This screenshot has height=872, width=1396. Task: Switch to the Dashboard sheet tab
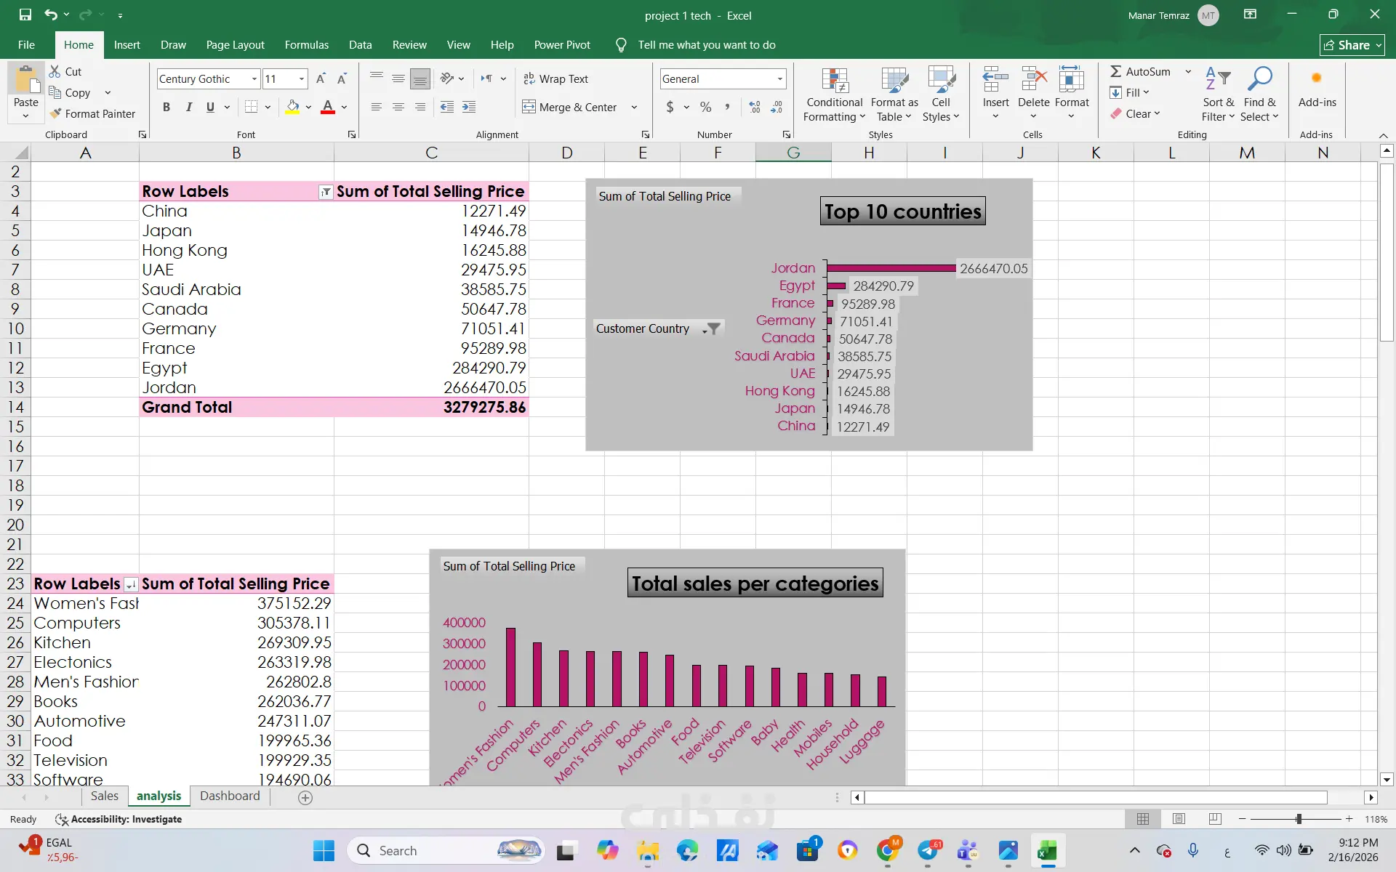click(x=230, y=796)
